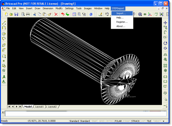
Task: Toggle SNAP mode in status bar
Action: pyautogui.click(x=94, y=121)
